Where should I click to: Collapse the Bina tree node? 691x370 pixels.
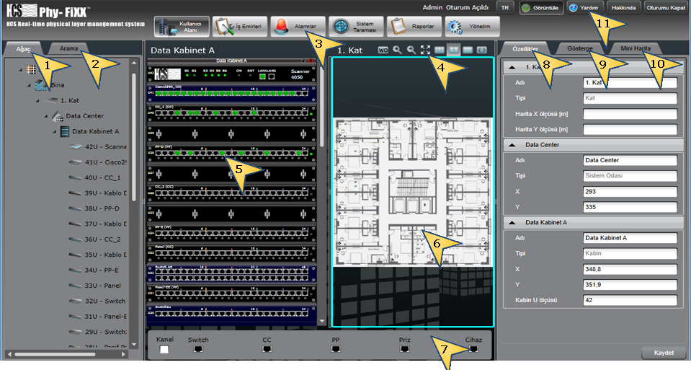[x=30, y=85]
